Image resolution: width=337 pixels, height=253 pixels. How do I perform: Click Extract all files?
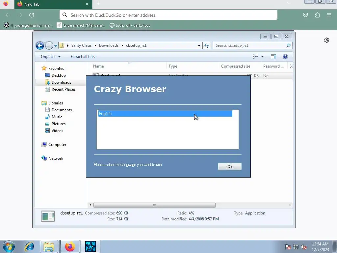point(83,57)
